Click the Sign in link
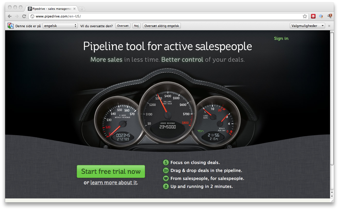The image size is (339, 210). pyautogui.click(x=281, y=38)
